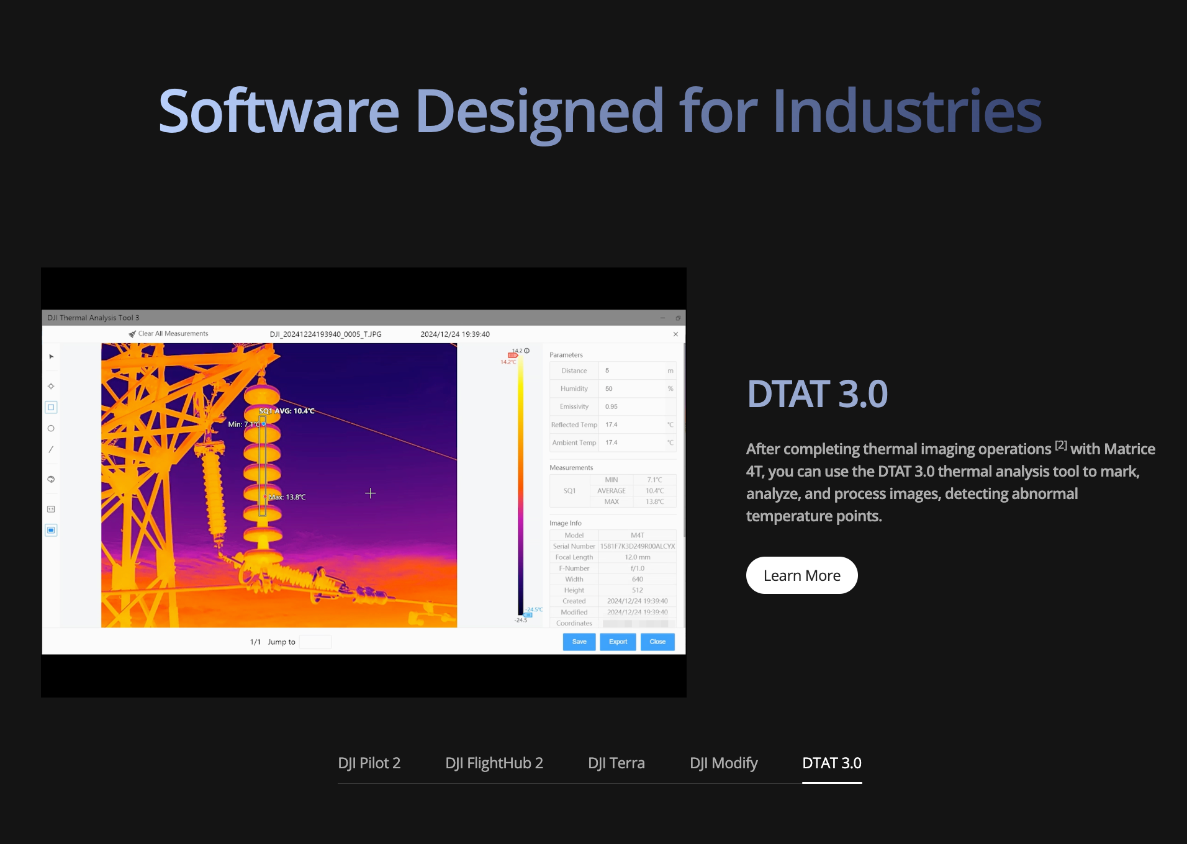Screen dimensions: 1187x844
Task: Select the rectangle measurement tool
Action: [52, 407]
